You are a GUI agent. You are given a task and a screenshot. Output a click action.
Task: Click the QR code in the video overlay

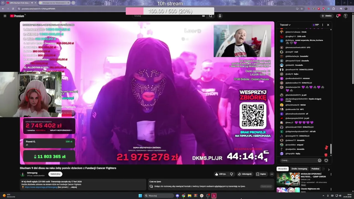click(x=253, y=115)
